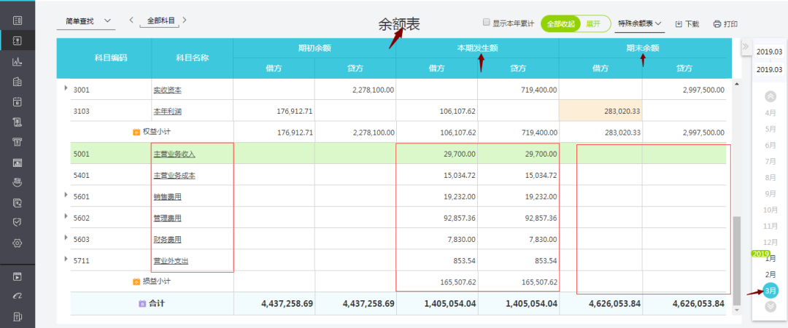Select 2月 in the month list

tap(770, 274)
